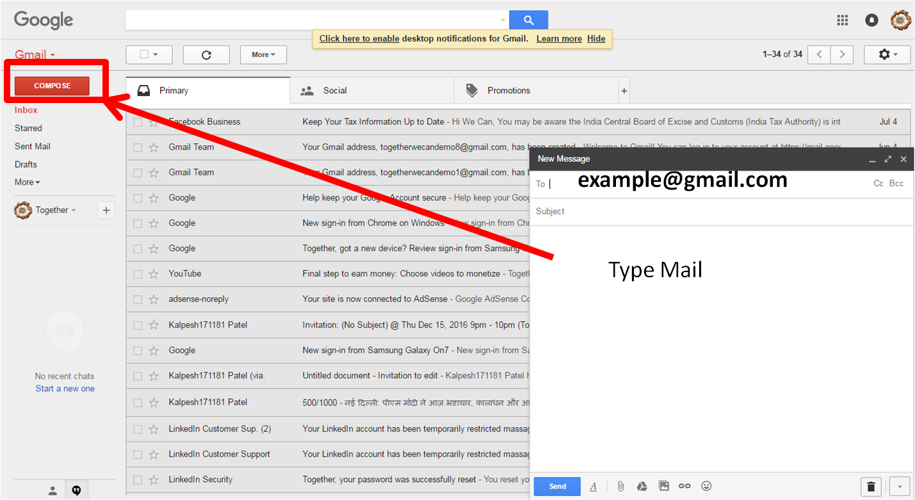The height and width of the screenshot is (500, 915).
Task: Star the Facebook Business email
Action: 154,122
